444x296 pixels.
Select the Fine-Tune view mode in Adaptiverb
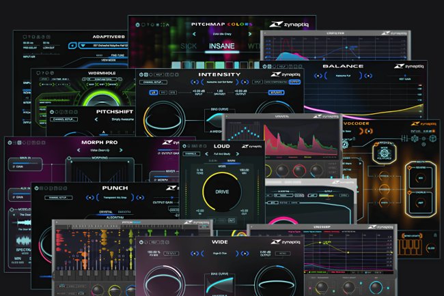(x=117, y=55)
